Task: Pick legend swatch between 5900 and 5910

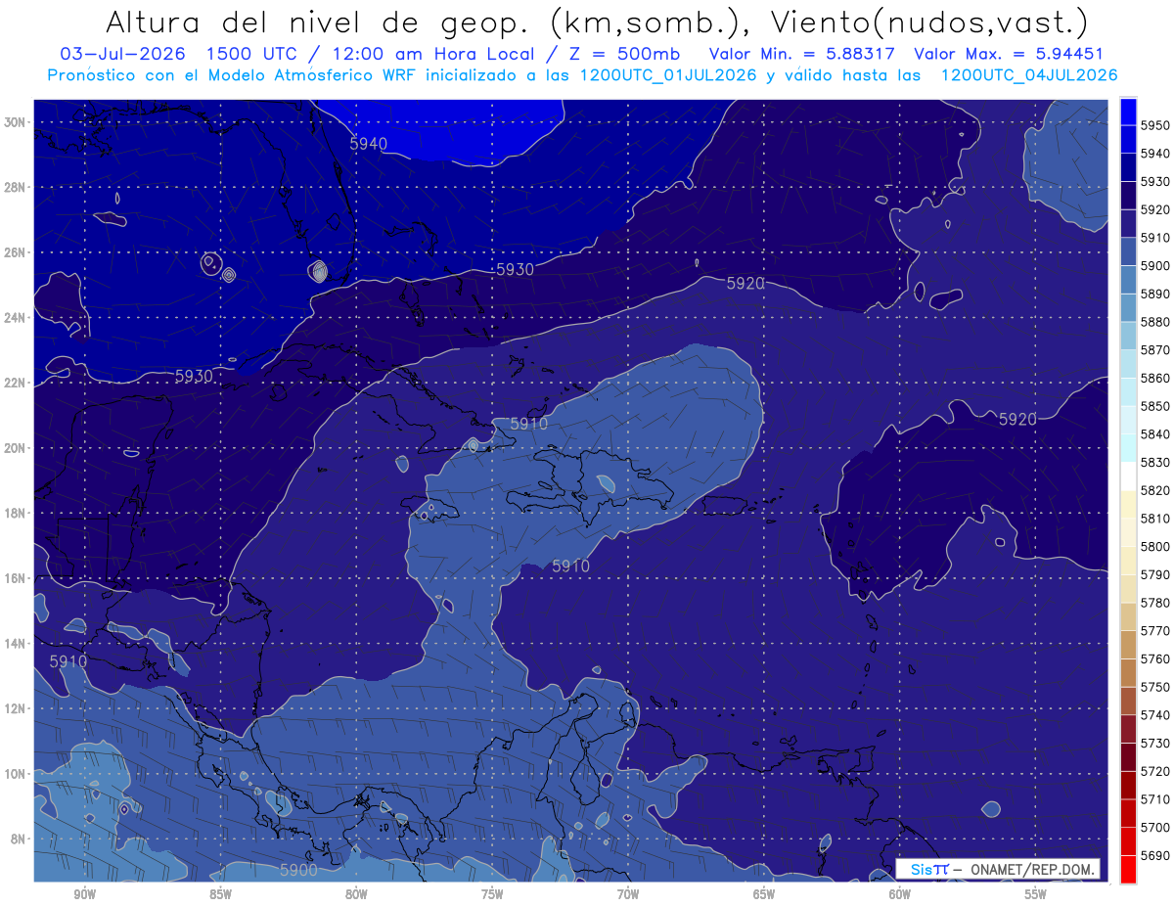Action: click(x=1128, y=251)
